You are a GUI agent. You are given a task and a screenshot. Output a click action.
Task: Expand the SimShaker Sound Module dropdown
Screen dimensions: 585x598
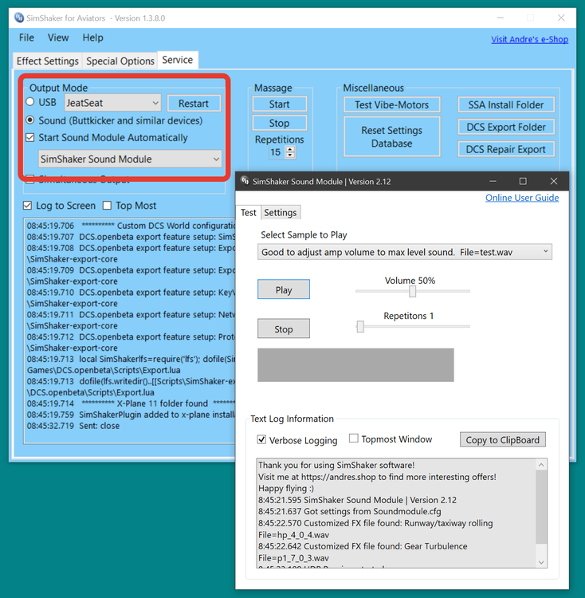coord(130,159)
